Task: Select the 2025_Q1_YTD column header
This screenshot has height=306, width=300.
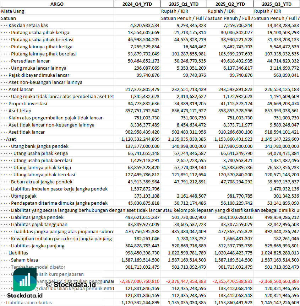Action: [184, 4]
